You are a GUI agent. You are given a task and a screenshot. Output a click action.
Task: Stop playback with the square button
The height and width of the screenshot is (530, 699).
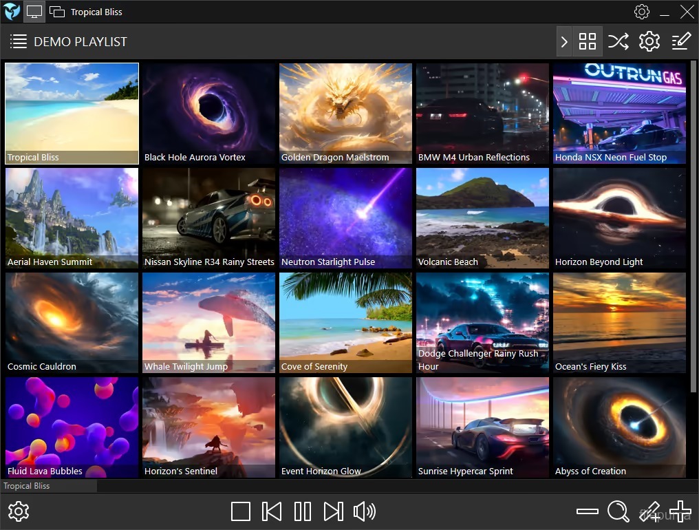pyautogui.click(x=240, y=511)
